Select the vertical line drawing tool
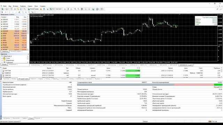This screenshot has height=125, width=223. 10,12
